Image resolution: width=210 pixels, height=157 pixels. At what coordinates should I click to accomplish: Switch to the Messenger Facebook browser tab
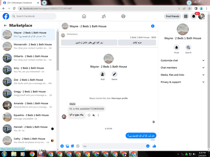point(21,3)
